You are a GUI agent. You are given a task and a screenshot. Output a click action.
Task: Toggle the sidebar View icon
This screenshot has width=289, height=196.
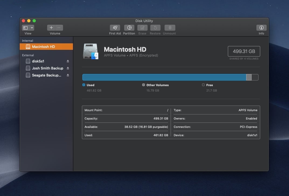(26, 28)
